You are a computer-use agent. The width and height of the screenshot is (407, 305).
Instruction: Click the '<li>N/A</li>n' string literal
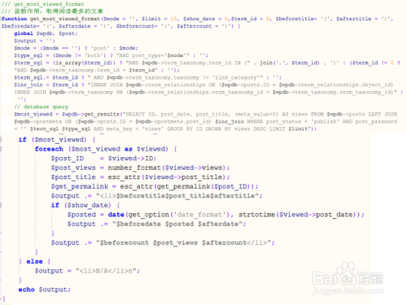point(107,271)
